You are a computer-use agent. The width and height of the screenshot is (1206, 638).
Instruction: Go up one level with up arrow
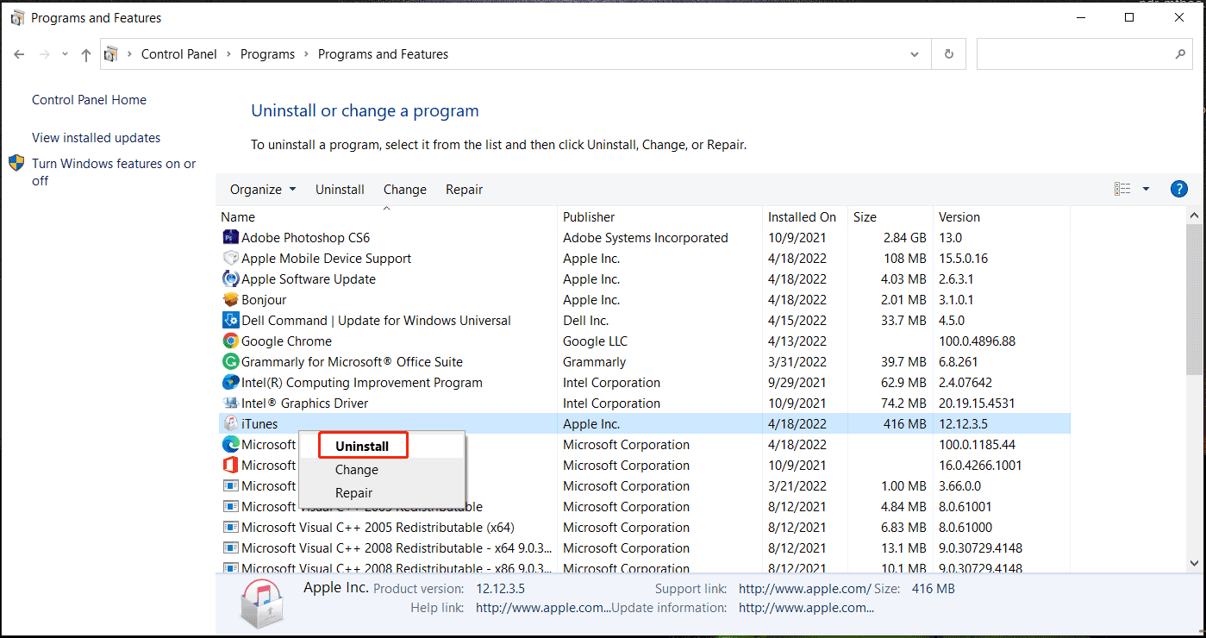(x=85, y=54)
